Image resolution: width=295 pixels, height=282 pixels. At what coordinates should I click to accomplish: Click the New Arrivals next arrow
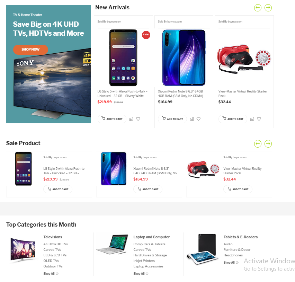[268, 8]
